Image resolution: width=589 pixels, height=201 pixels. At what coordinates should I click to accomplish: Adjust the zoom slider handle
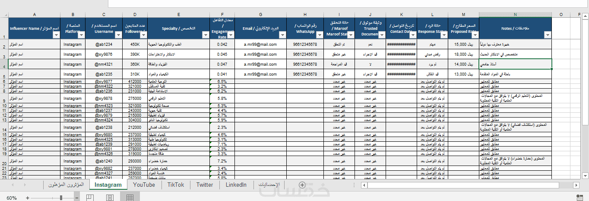(x=61, y=198)
